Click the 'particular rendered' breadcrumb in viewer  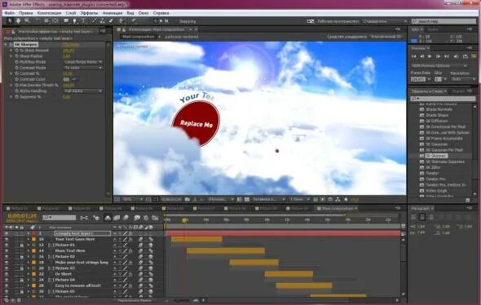[182, 37]
